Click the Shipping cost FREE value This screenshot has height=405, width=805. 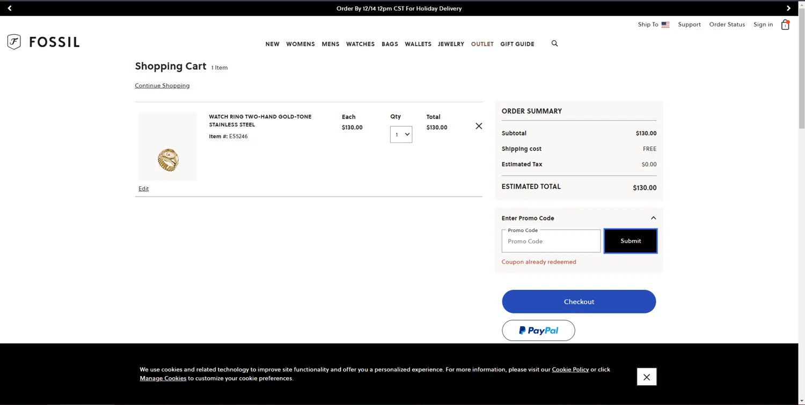coord(649,149)
